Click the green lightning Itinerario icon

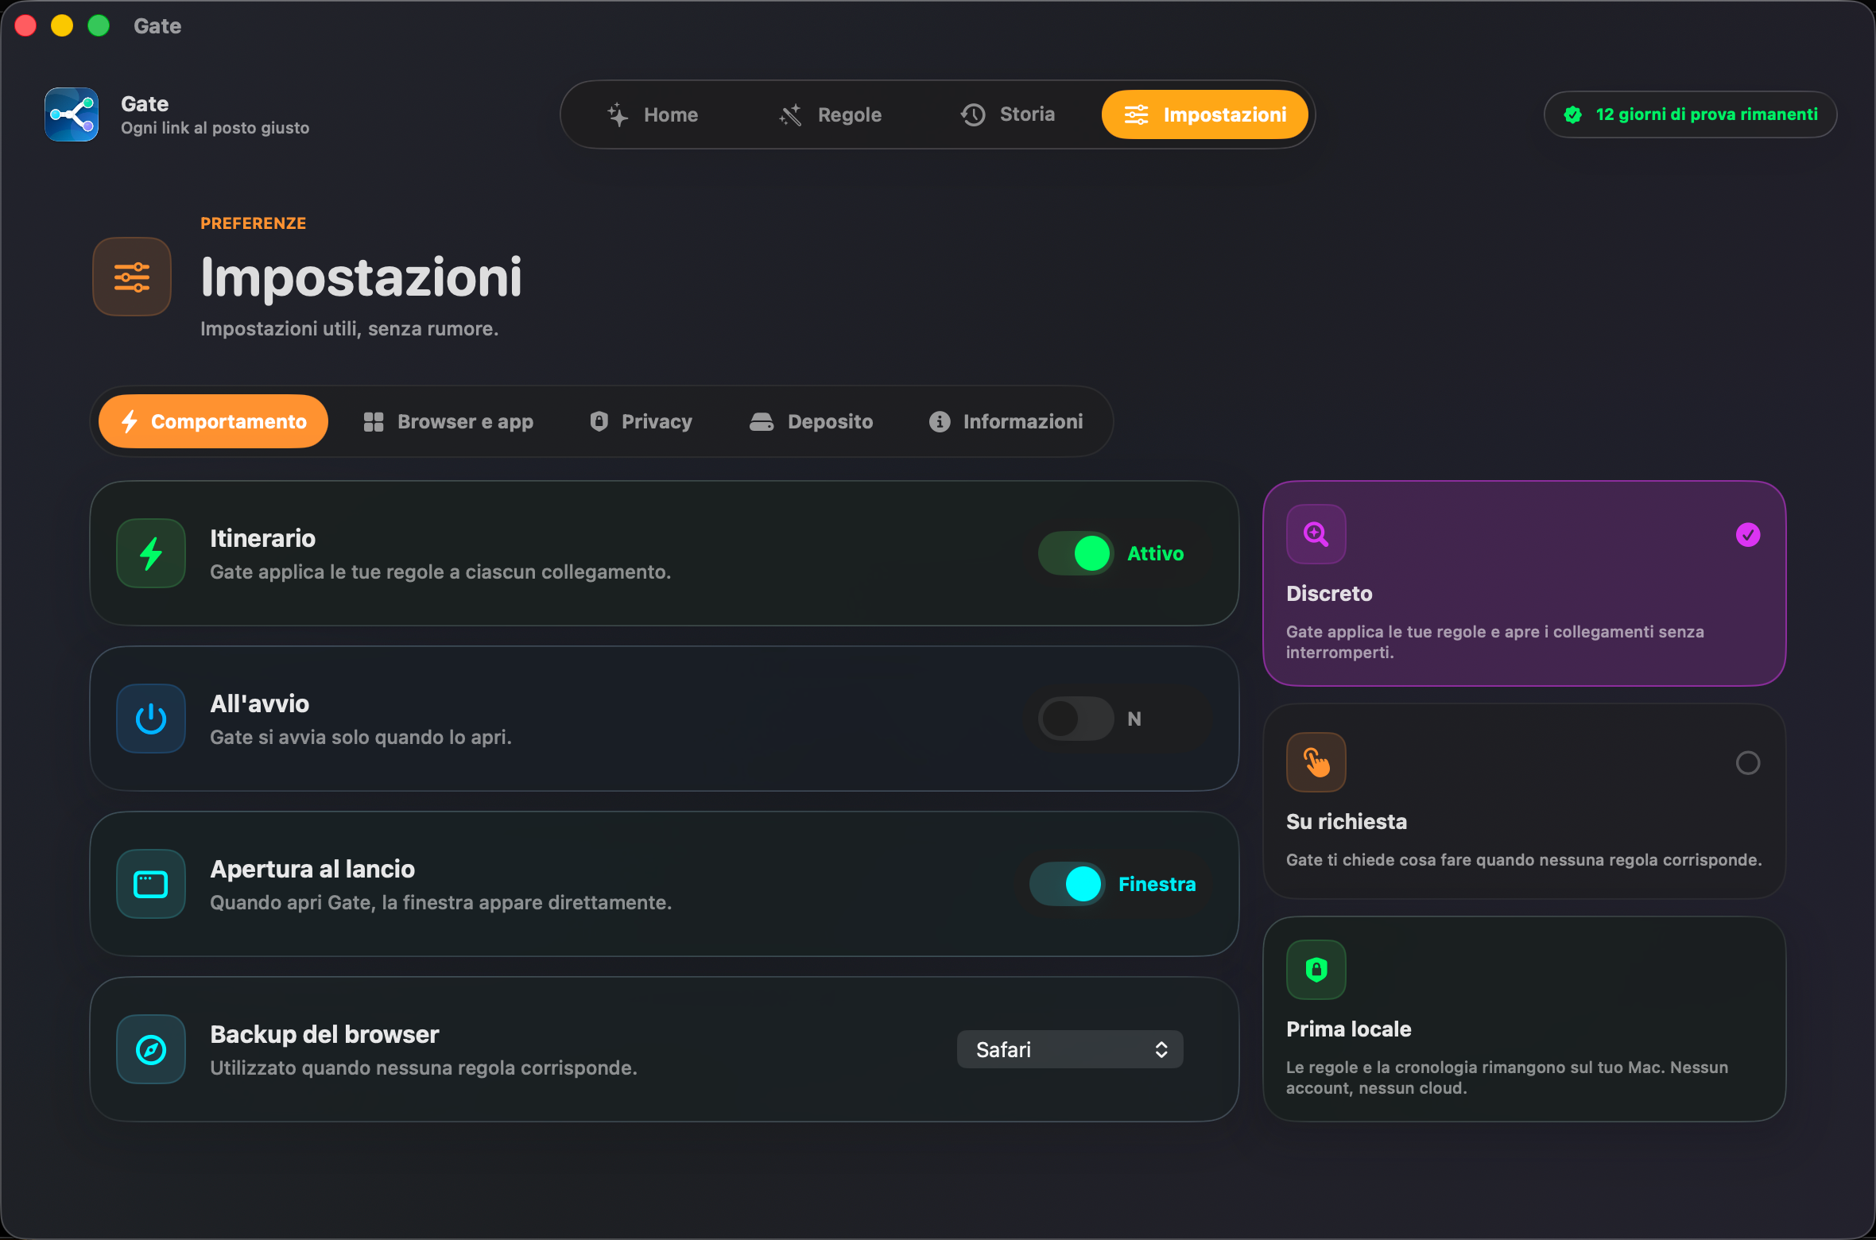[x=151, y=553]
